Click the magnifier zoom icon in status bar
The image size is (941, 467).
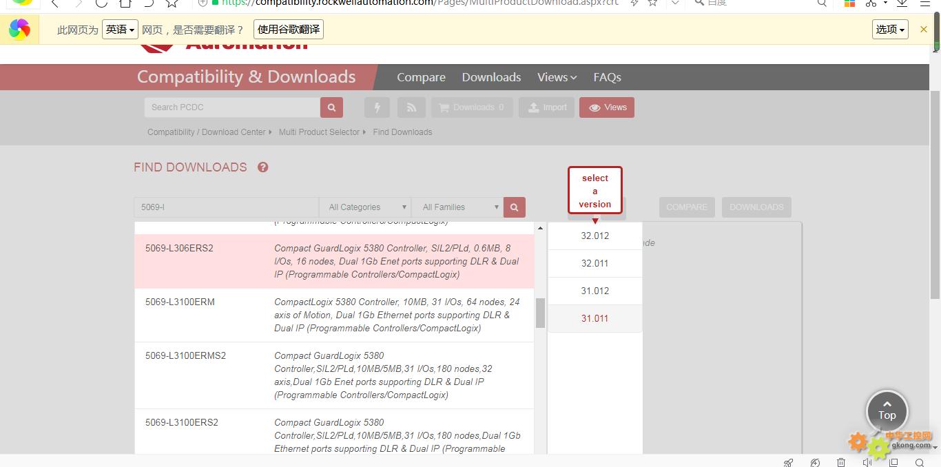[x=920, y=462]
